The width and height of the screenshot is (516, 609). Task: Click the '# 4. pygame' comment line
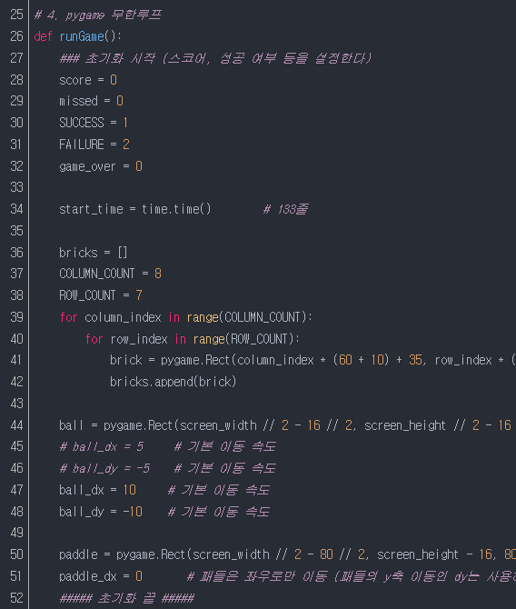click(97, 15)
